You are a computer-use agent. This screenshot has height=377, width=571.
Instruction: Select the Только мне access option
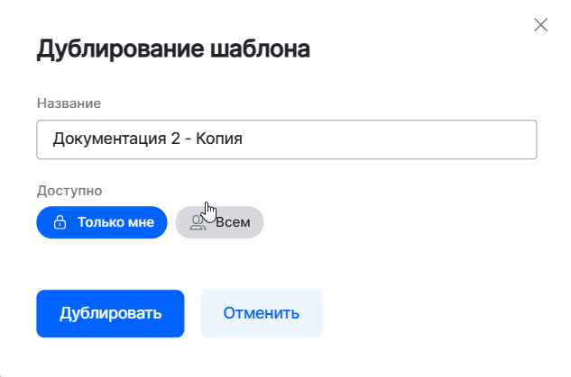pyautogui.click(x=102, y=222)
